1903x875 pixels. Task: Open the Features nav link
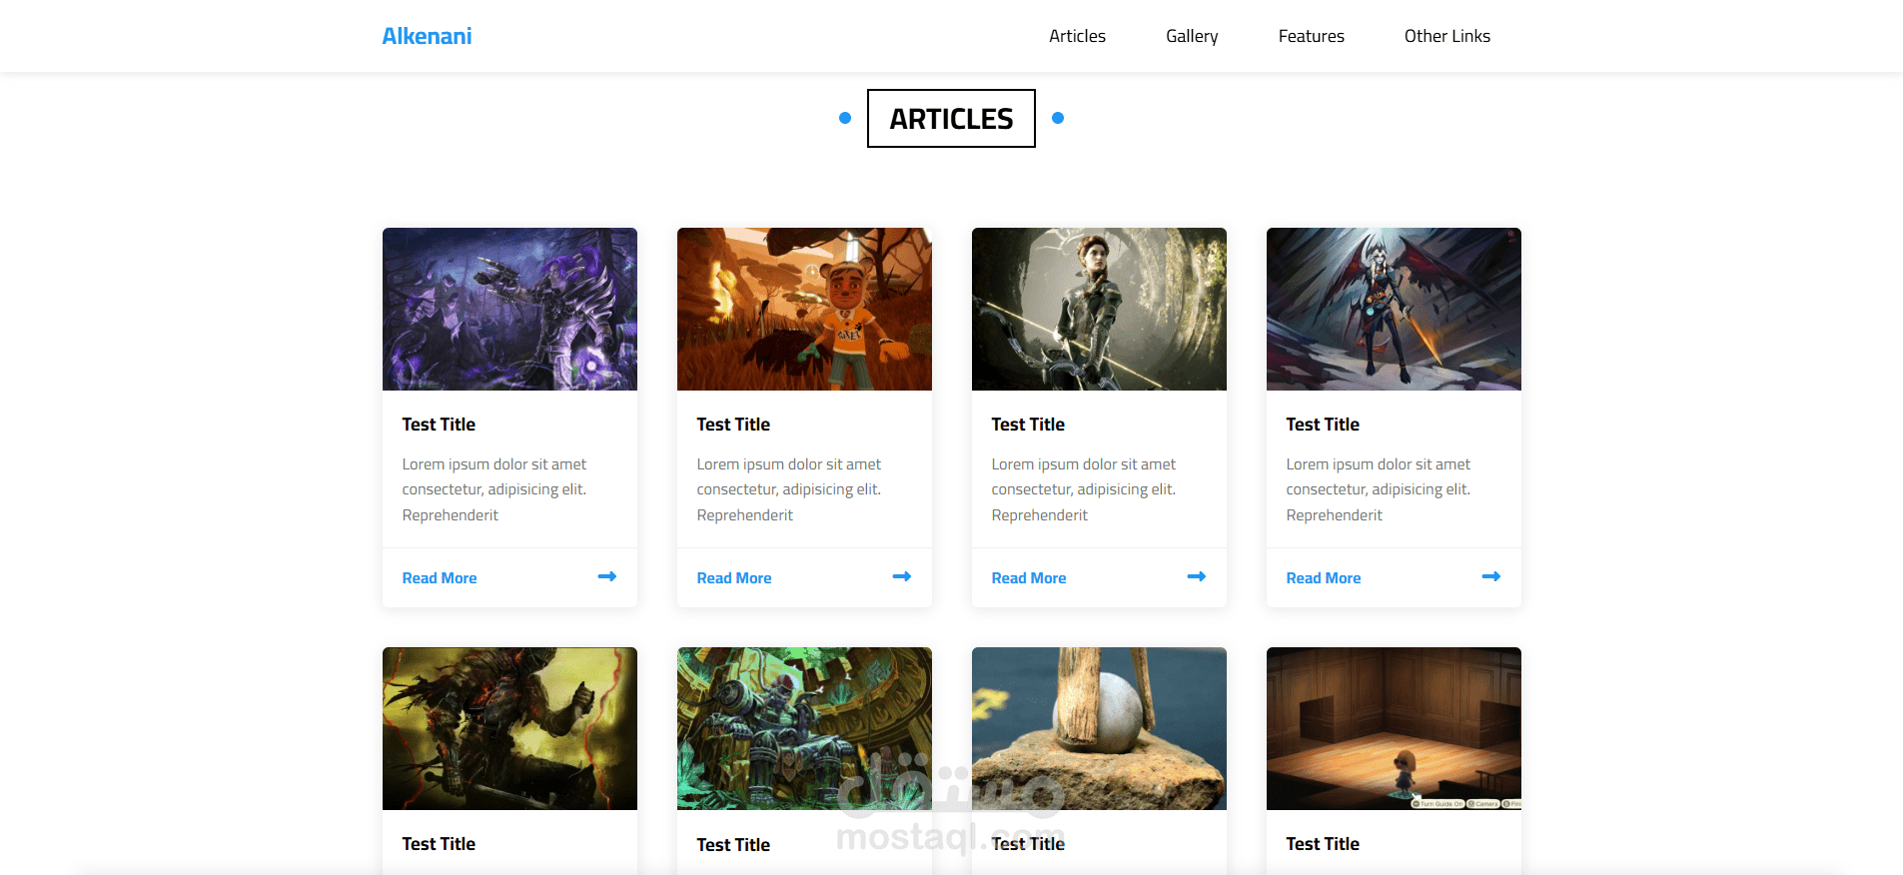pyautogui.click(x=1311, y=36)
